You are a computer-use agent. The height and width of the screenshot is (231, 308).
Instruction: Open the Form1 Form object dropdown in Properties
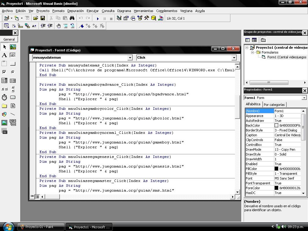click(304, 98)
